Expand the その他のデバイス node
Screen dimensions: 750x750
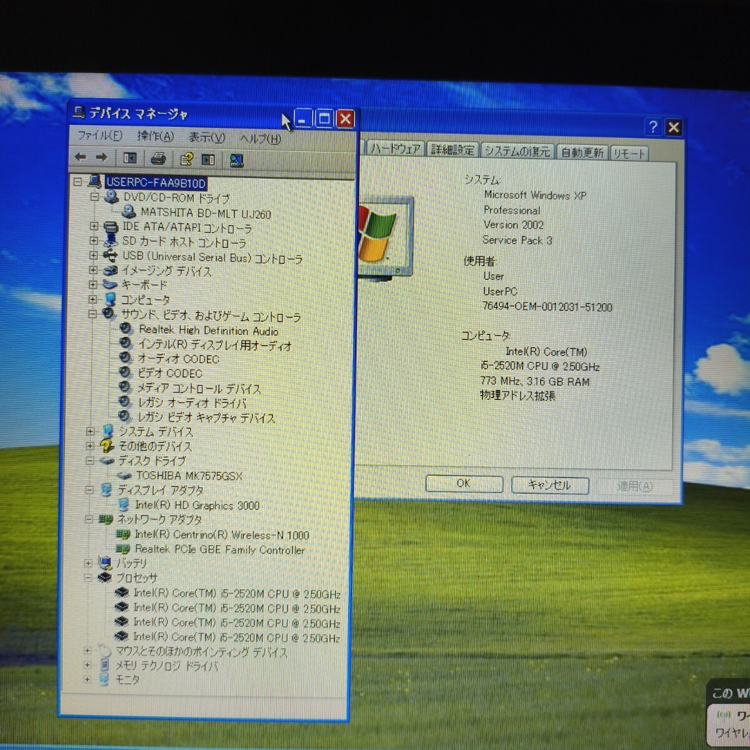pyautogui.click(x=90, y=446)
